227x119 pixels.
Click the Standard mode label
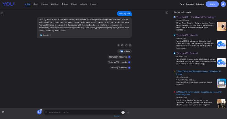point(117,116)
